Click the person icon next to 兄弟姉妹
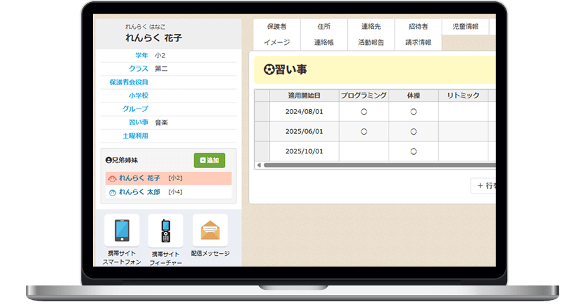Viewport: 578px width, 308px height. coord(108,160)
